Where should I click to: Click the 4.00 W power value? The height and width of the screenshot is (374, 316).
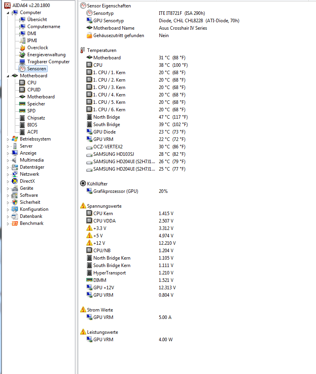[x=166, y=339]
